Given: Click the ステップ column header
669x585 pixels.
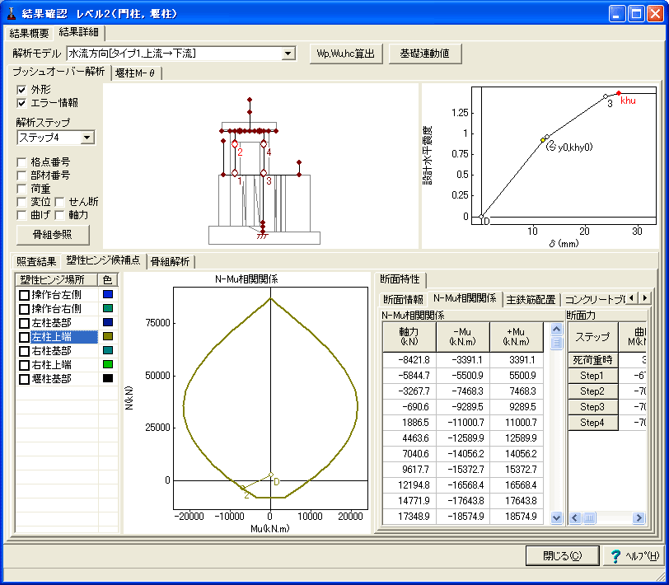Looking at the screenshot, I should coord(592,337).
